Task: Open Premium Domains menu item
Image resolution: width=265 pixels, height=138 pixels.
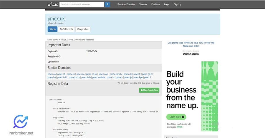Action: coord(126,4)
